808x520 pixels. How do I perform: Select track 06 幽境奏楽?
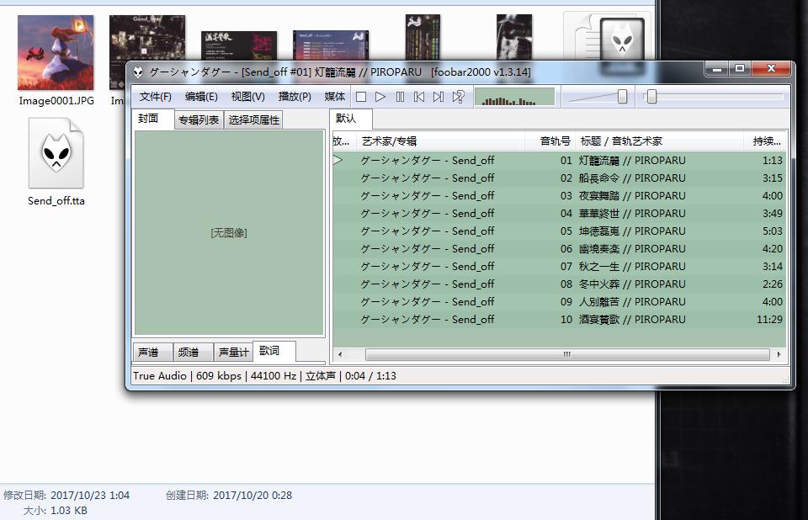pyautogui.click(x=559, y=249)
